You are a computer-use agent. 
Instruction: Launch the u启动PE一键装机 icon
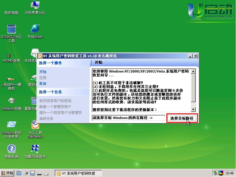coord(12,84)
